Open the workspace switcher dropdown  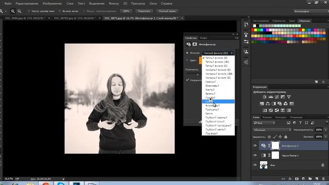[311, 11]
